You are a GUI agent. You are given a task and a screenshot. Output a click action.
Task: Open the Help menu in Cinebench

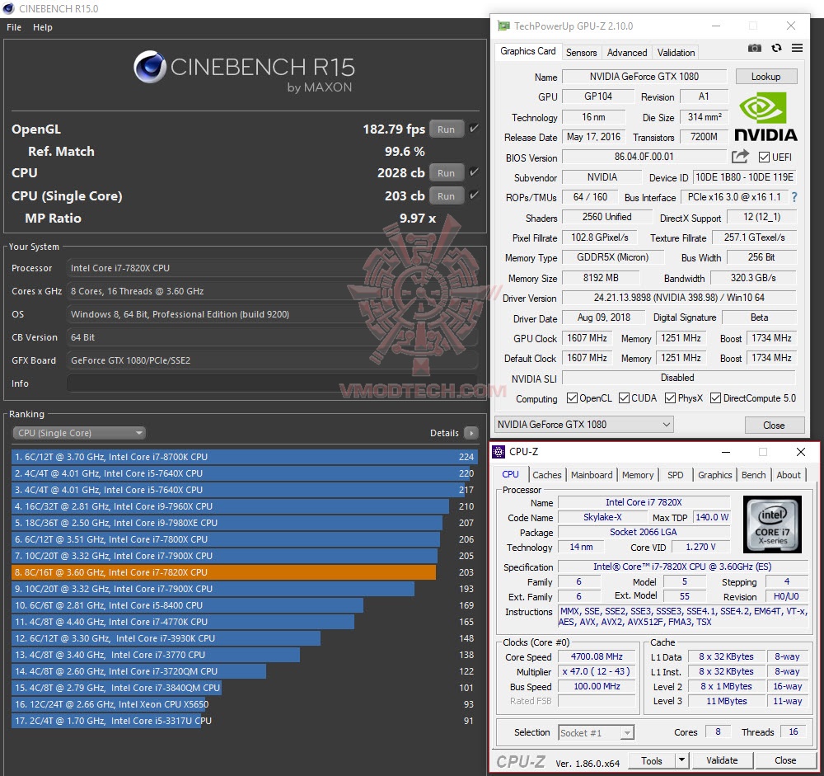click(x=43, y=27)
